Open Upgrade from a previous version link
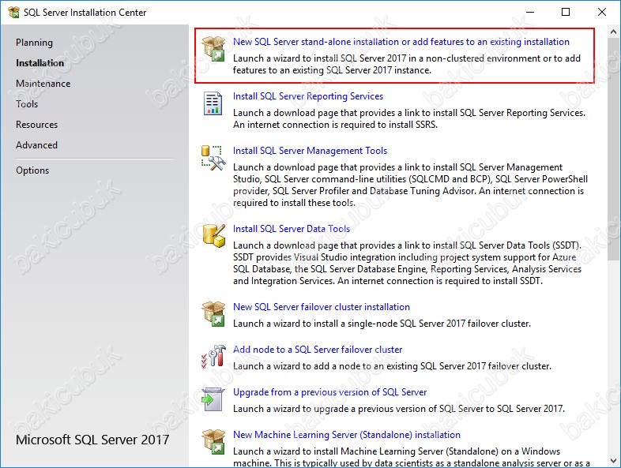The width and height of the screenshot is (621, 468). point(329,392)
